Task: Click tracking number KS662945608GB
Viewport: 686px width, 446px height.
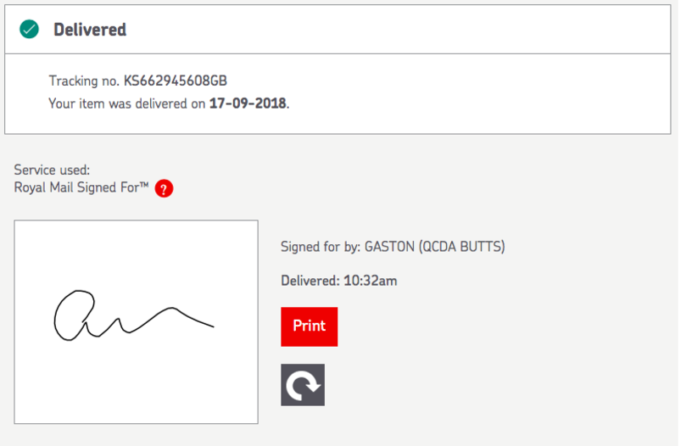Action: click(176, 81)
